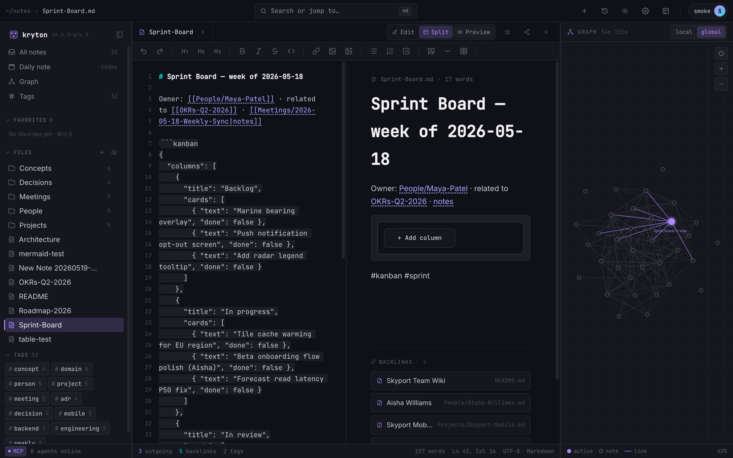Expand the Decisions folder
The height and width of the screenshot is (458, 733).
tap(64, 182)
